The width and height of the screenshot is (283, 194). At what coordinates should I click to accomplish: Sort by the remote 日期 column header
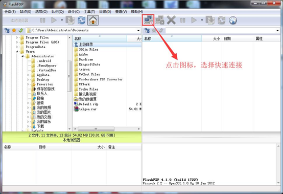(x=227, y=38)
